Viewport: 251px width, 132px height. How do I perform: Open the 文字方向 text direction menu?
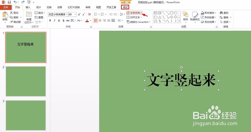pyautogui.click(x=134, y=13)
